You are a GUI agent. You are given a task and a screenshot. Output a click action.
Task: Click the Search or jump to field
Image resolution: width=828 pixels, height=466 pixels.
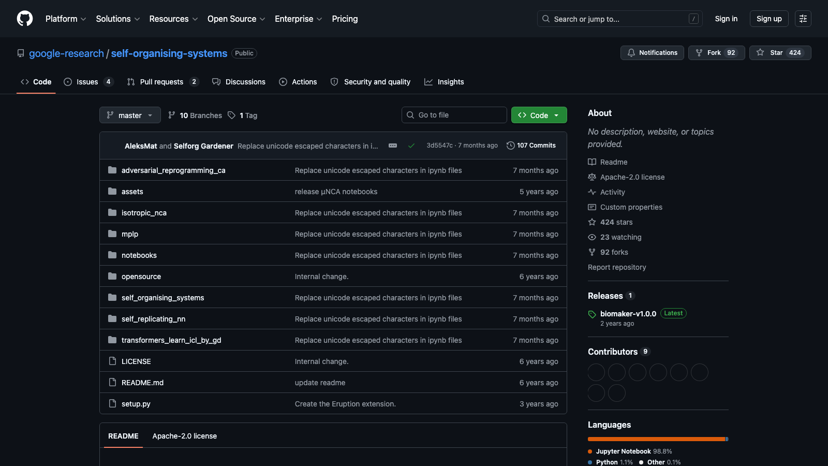coord(620,19)
